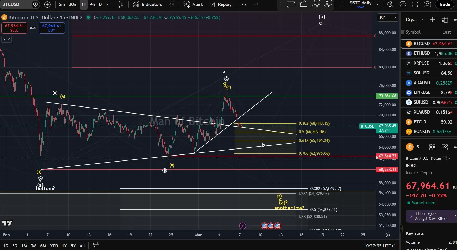Image resolution: width=457 pixels, height=250 pixels.
Task: Select XRPUSD in the watchlist
Action: pyautogui.click(x=429, y=63)
